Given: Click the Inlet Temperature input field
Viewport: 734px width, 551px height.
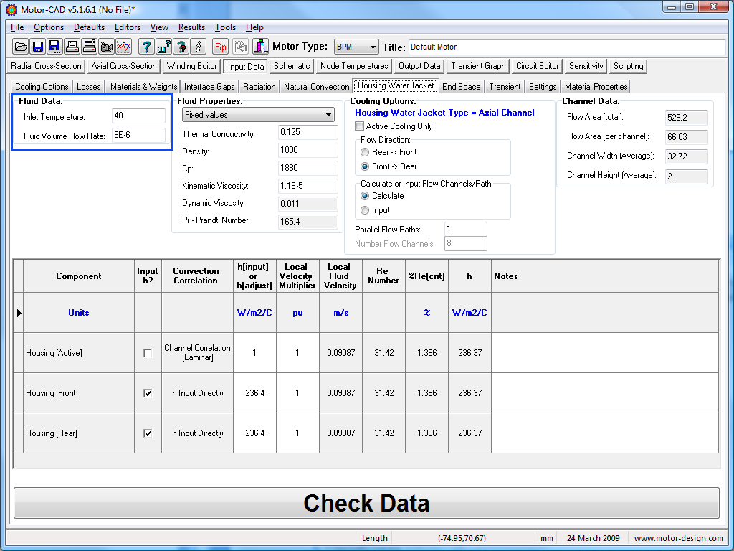Looking at the screenshot, I should [x=138, y=116].
